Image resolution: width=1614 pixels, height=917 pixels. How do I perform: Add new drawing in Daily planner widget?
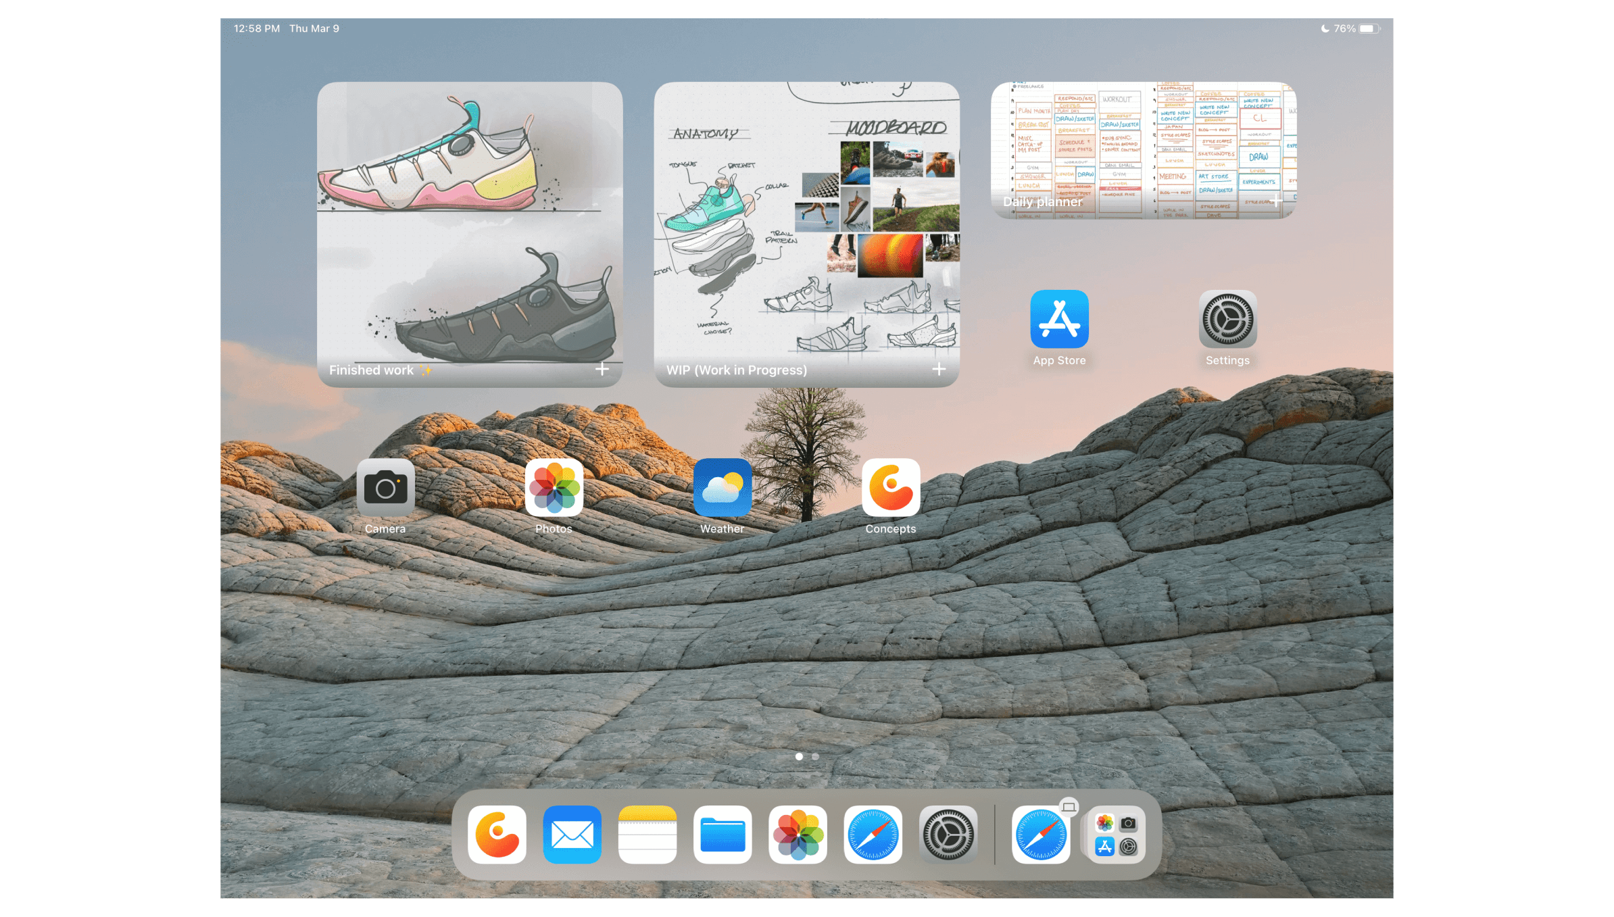[1275, 201]
